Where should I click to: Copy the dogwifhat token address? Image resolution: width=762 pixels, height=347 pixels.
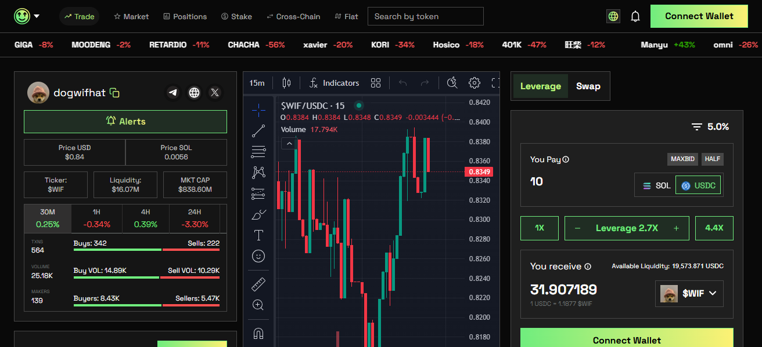115,93
